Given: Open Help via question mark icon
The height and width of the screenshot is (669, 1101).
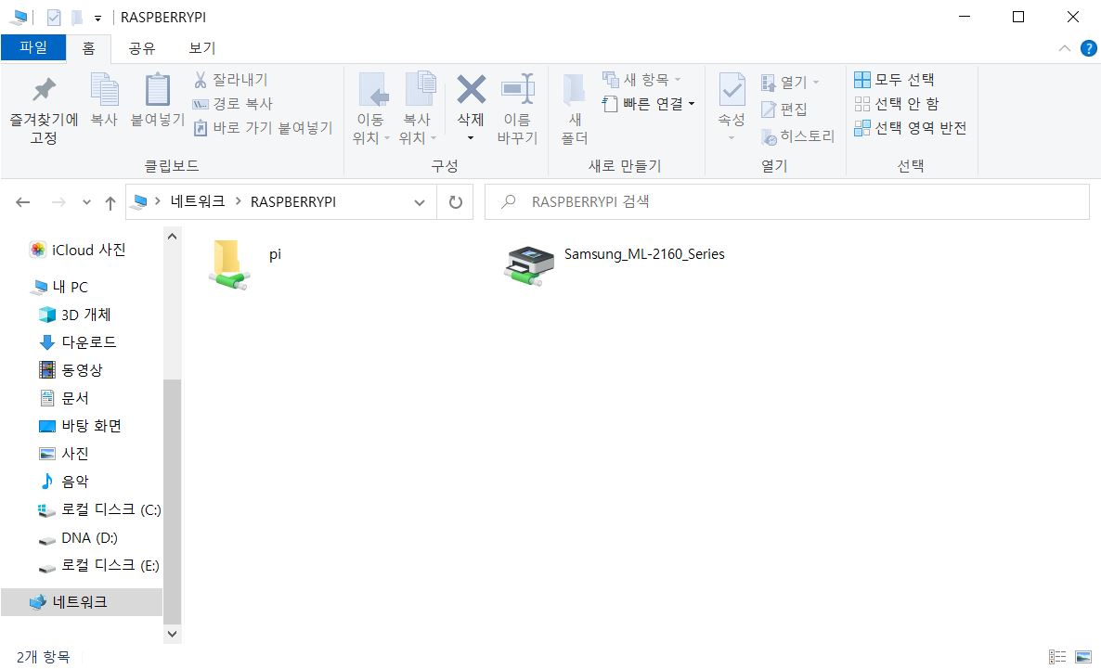Looking at the screenshot, I should (1088, 48).
